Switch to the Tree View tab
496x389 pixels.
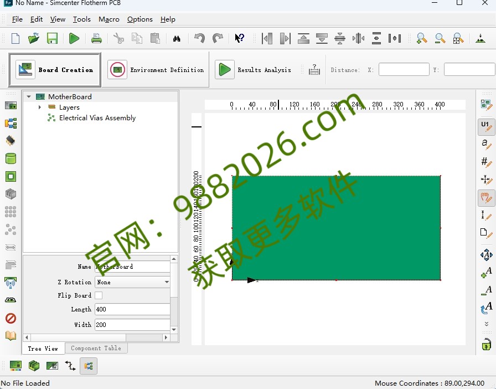(x=43, y=349)
